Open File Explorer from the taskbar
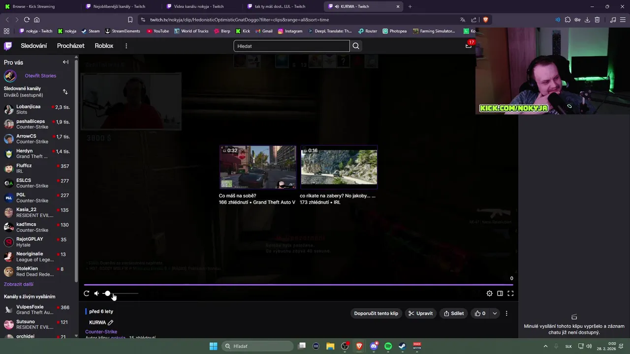This screenshot has height=354, width=630. [330, 346]
